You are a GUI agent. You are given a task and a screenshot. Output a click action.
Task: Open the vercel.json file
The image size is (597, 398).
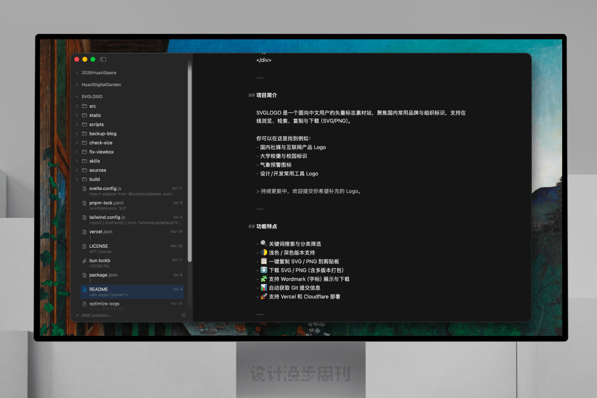point(100,232)
